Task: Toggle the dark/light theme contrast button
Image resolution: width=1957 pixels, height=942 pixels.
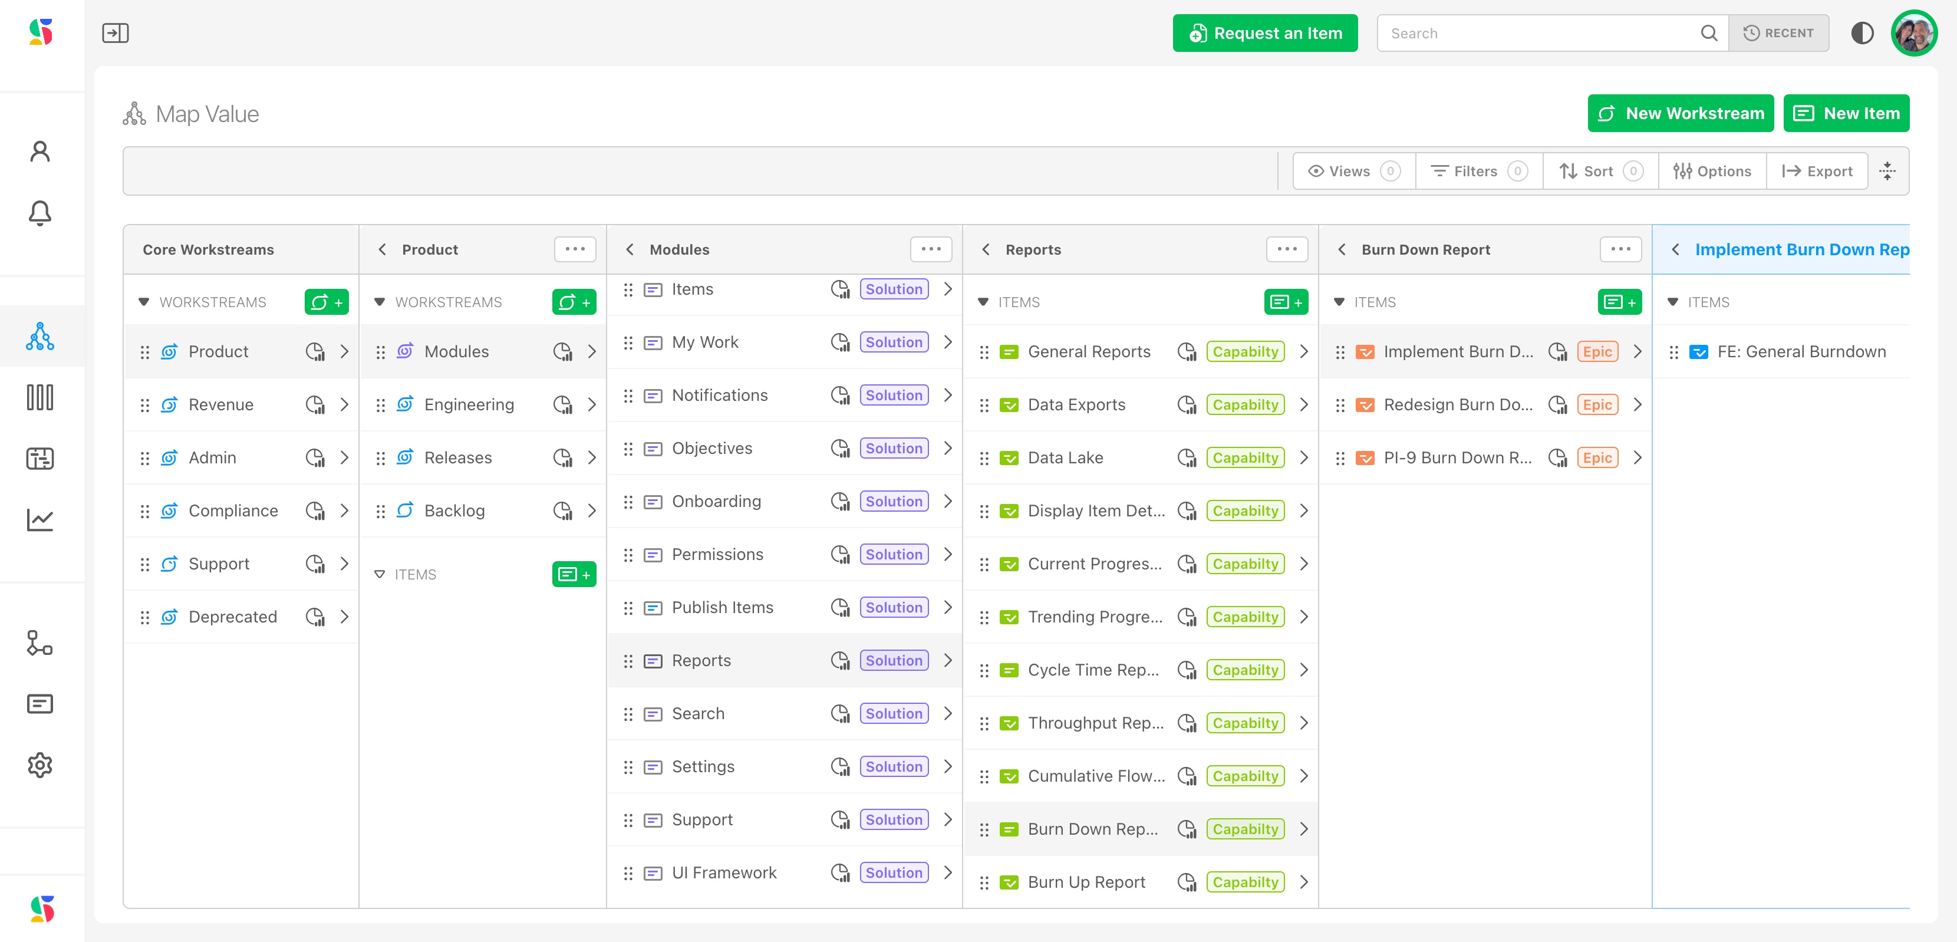Action: point(1862,34)
